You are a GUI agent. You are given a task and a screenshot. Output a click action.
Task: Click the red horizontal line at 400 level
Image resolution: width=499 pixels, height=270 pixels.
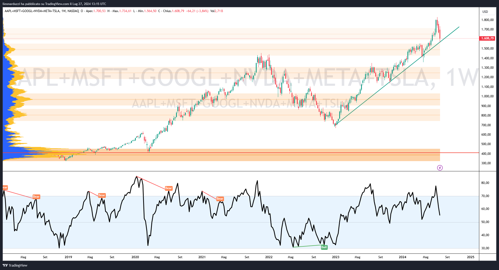coord(241,153)
